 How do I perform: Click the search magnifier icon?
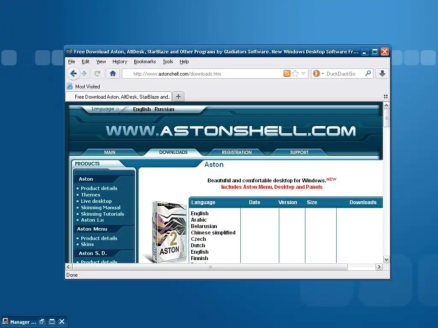click(x=368, y=73)
